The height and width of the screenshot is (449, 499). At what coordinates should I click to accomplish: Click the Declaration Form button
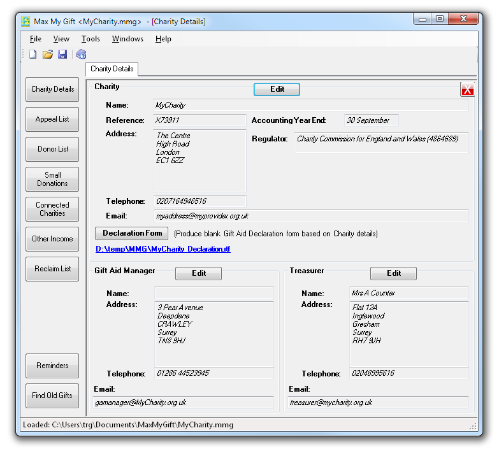point(132,233)
